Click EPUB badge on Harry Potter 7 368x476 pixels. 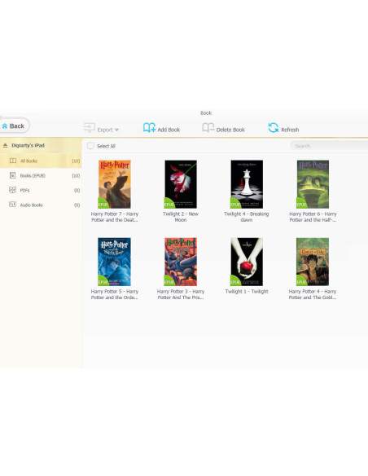(x=103, y=204)
